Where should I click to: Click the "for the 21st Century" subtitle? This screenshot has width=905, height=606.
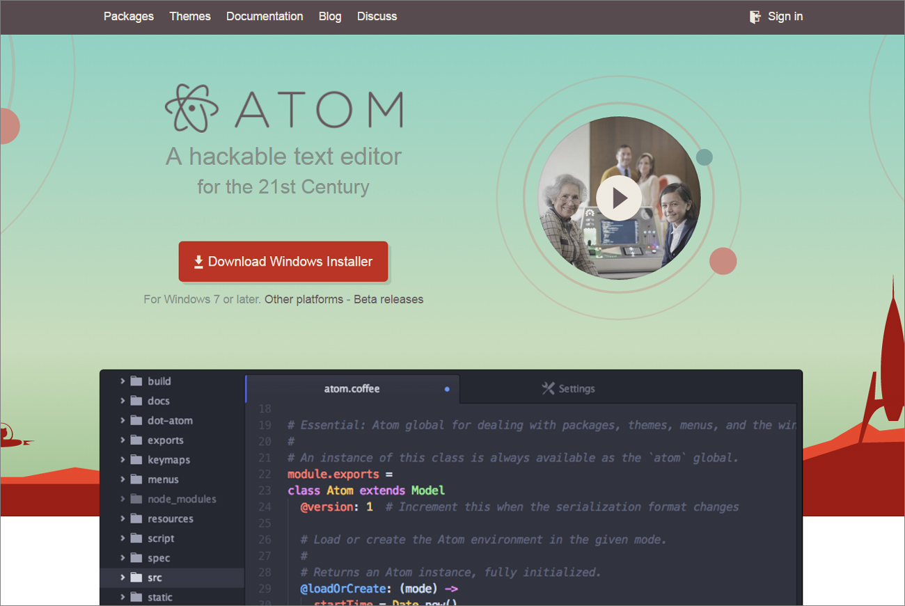point(283,187)
